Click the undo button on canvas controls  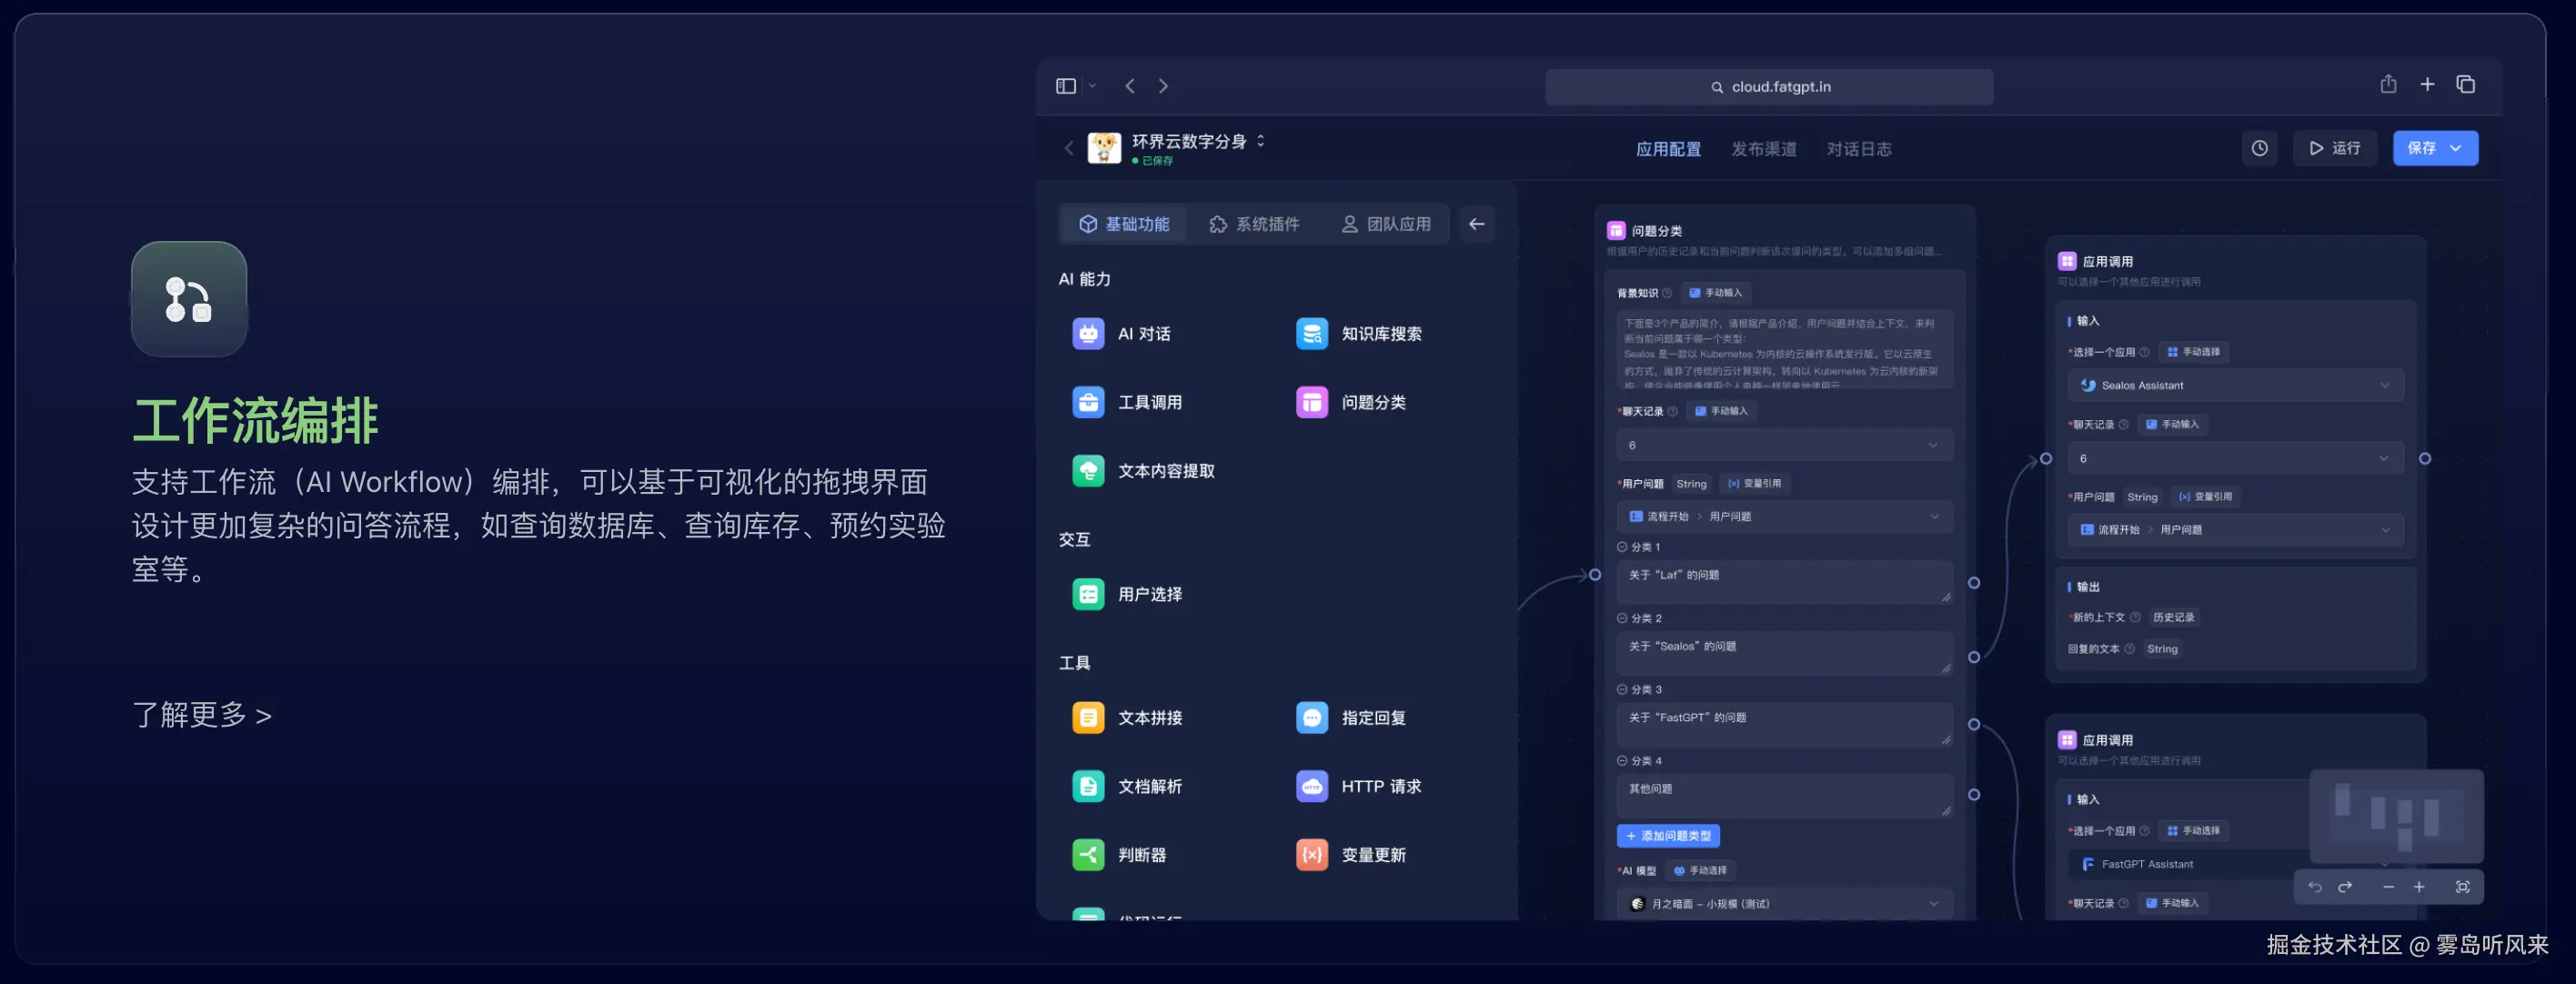(2314, 887)
